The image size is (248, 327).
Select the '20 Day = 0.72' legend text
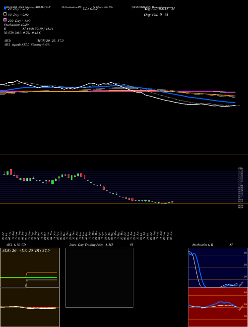(x=18, y=9)
